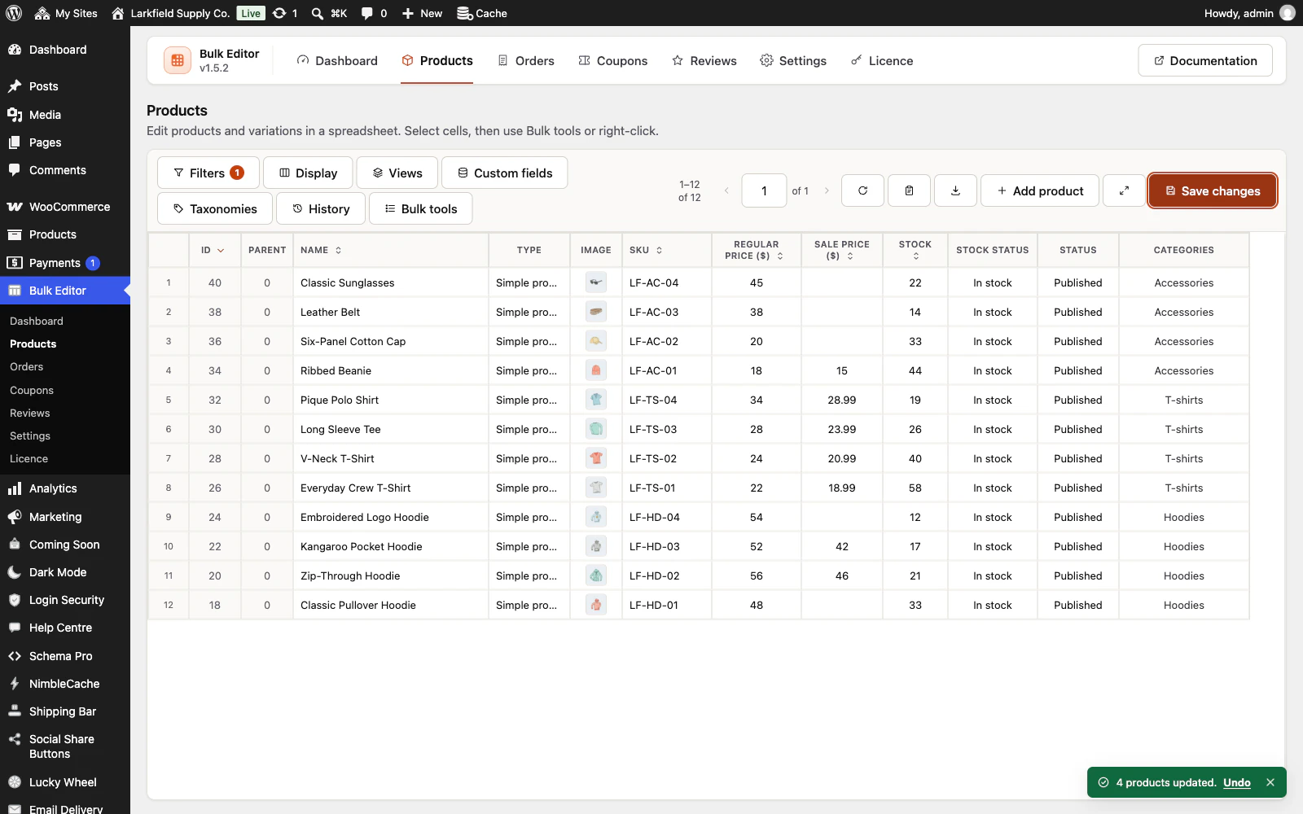Sort by the ID column chevron
This screenshot has height=814, width=1303.
[221, 251]
